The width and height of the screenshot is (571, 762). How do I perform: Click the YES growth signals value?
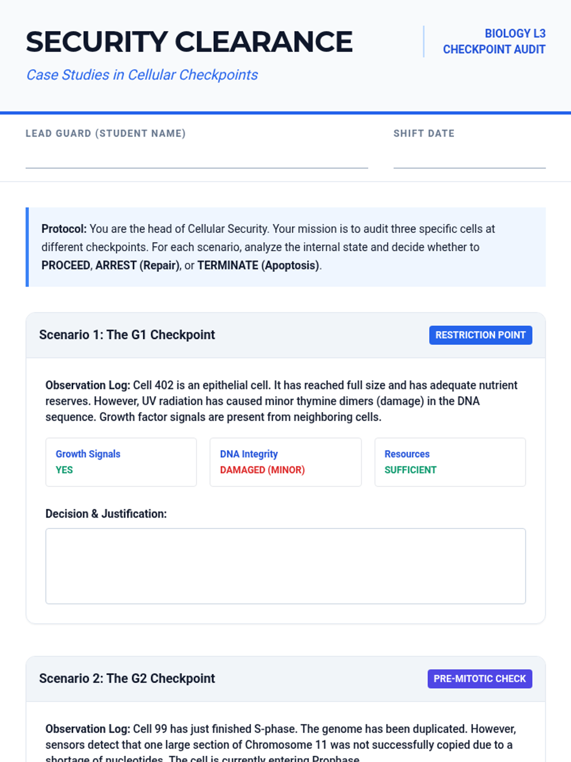click(64, 470)
